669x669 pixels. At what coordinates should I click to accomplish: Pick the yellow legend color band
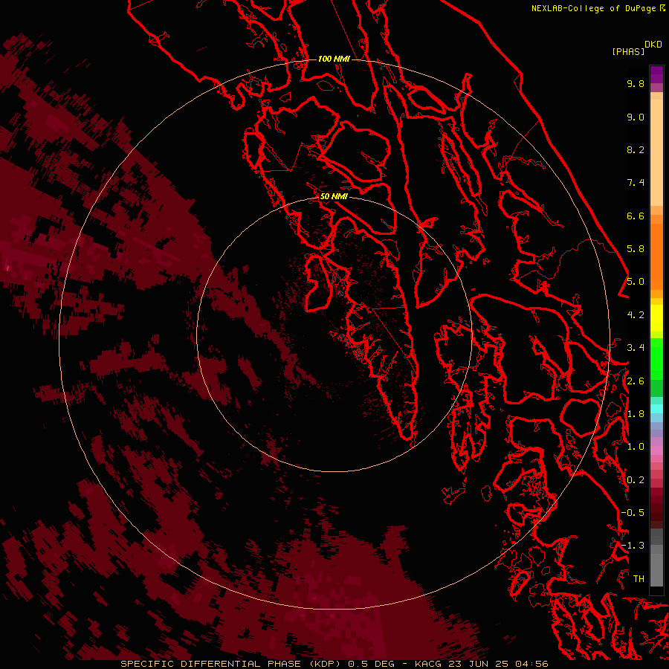point(656,318)
